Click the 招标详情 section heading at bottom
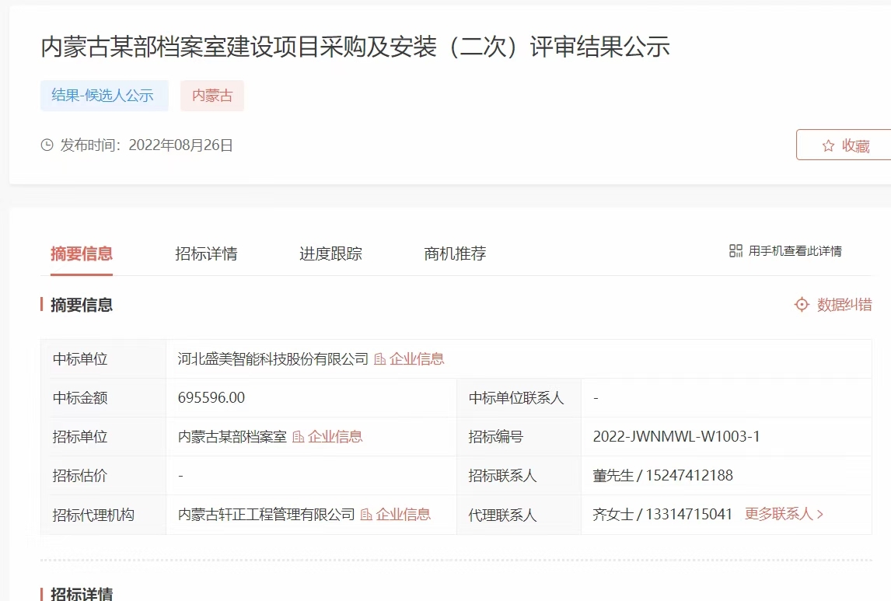This screenshot has width=891, height=601. pos(82,594)
